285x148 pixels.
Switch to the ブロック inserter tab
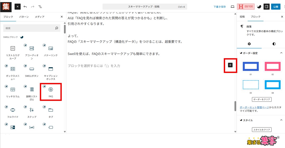8,17
